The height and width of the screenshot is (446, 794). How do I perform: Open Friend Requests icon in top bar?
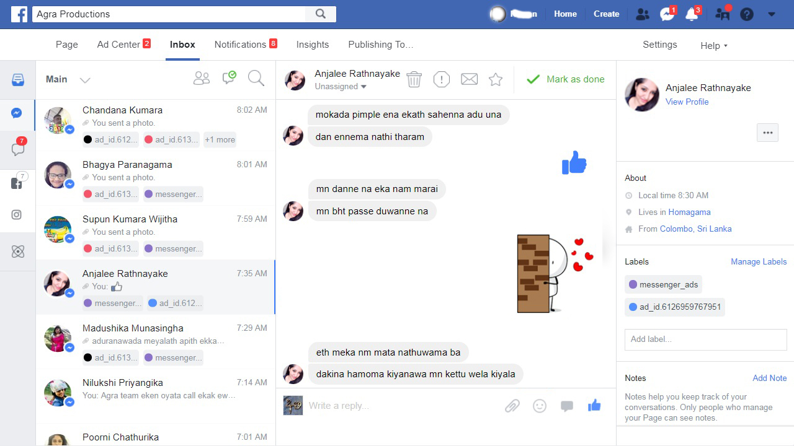pyautogui.click(x=643, y=14)
